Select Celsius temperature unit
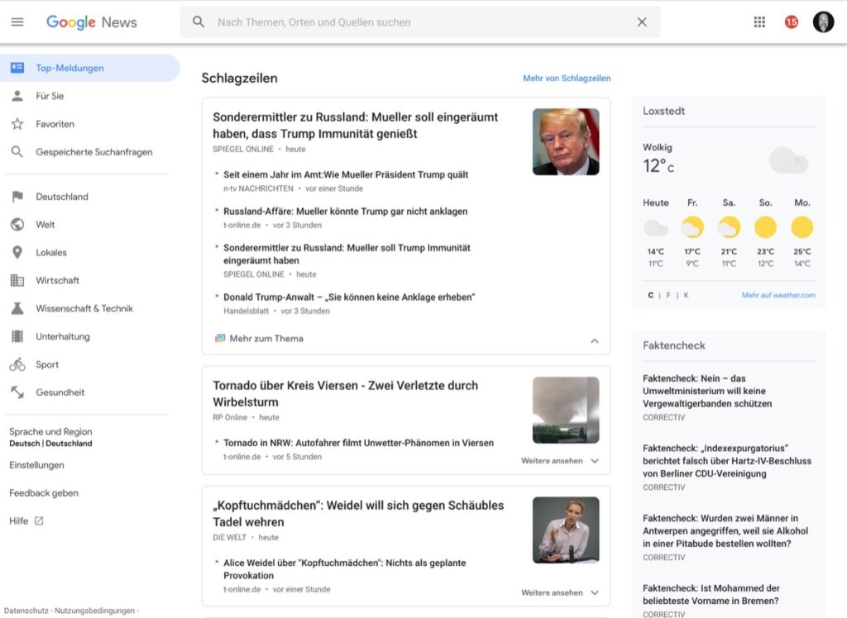The width and height of the screenshot is (847, 618). point(650,295)
